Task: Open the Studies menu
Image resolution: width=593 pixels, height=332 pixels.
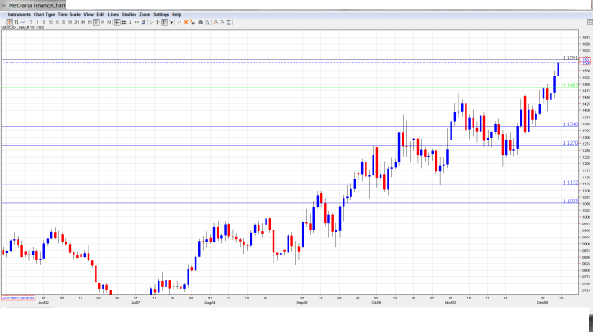Action: click(x=129, y=14)
